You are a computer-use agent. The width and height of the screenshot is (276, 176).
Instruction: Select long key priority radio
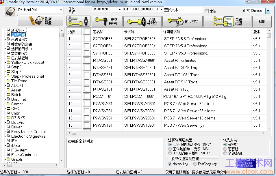(x=225, y=145)
